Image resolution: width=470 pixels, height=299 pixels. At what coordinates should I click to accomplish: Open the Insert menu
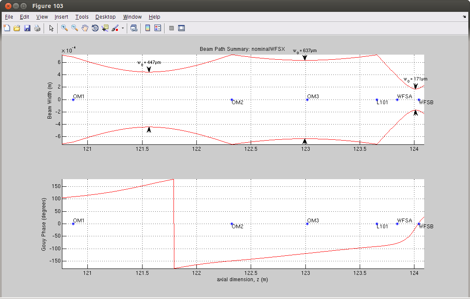tap(61, 17)
